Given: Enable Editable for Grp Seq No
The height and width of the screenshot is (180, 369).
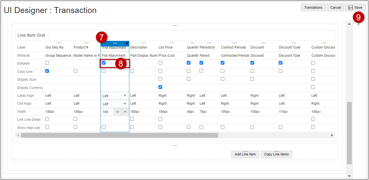Looking at the screenshot, I should point(47,63).
